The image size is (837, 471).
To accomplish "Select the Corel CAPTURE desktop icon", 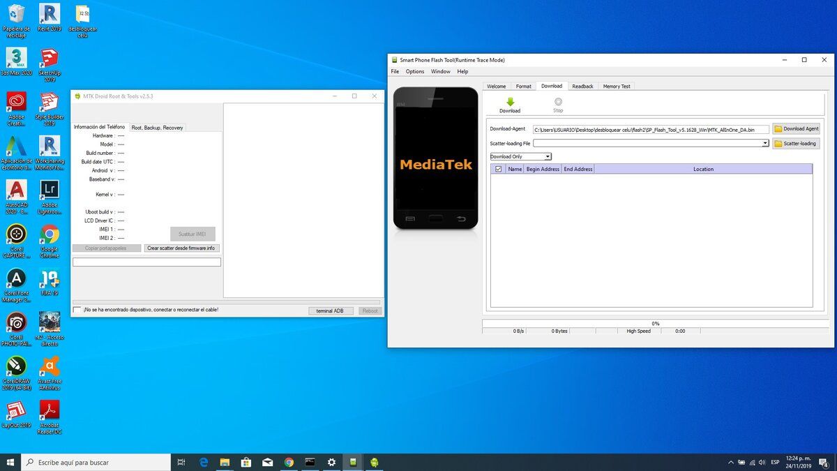I will 16,241.
